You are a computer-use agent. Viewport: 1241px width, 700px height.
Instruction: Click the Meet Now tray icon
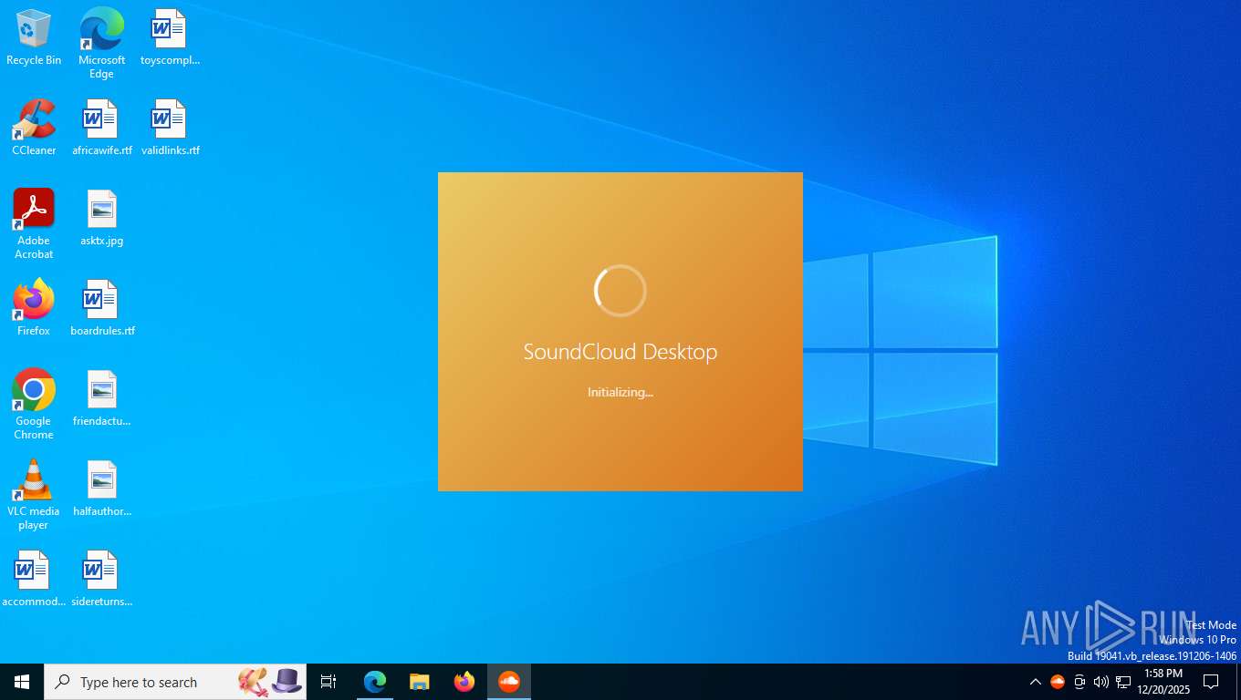pyautogui.click(x=1079, y=682)
